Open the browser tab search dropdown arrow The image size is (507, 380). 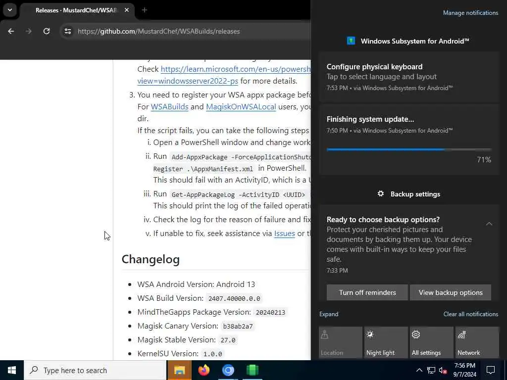[10, 10]
